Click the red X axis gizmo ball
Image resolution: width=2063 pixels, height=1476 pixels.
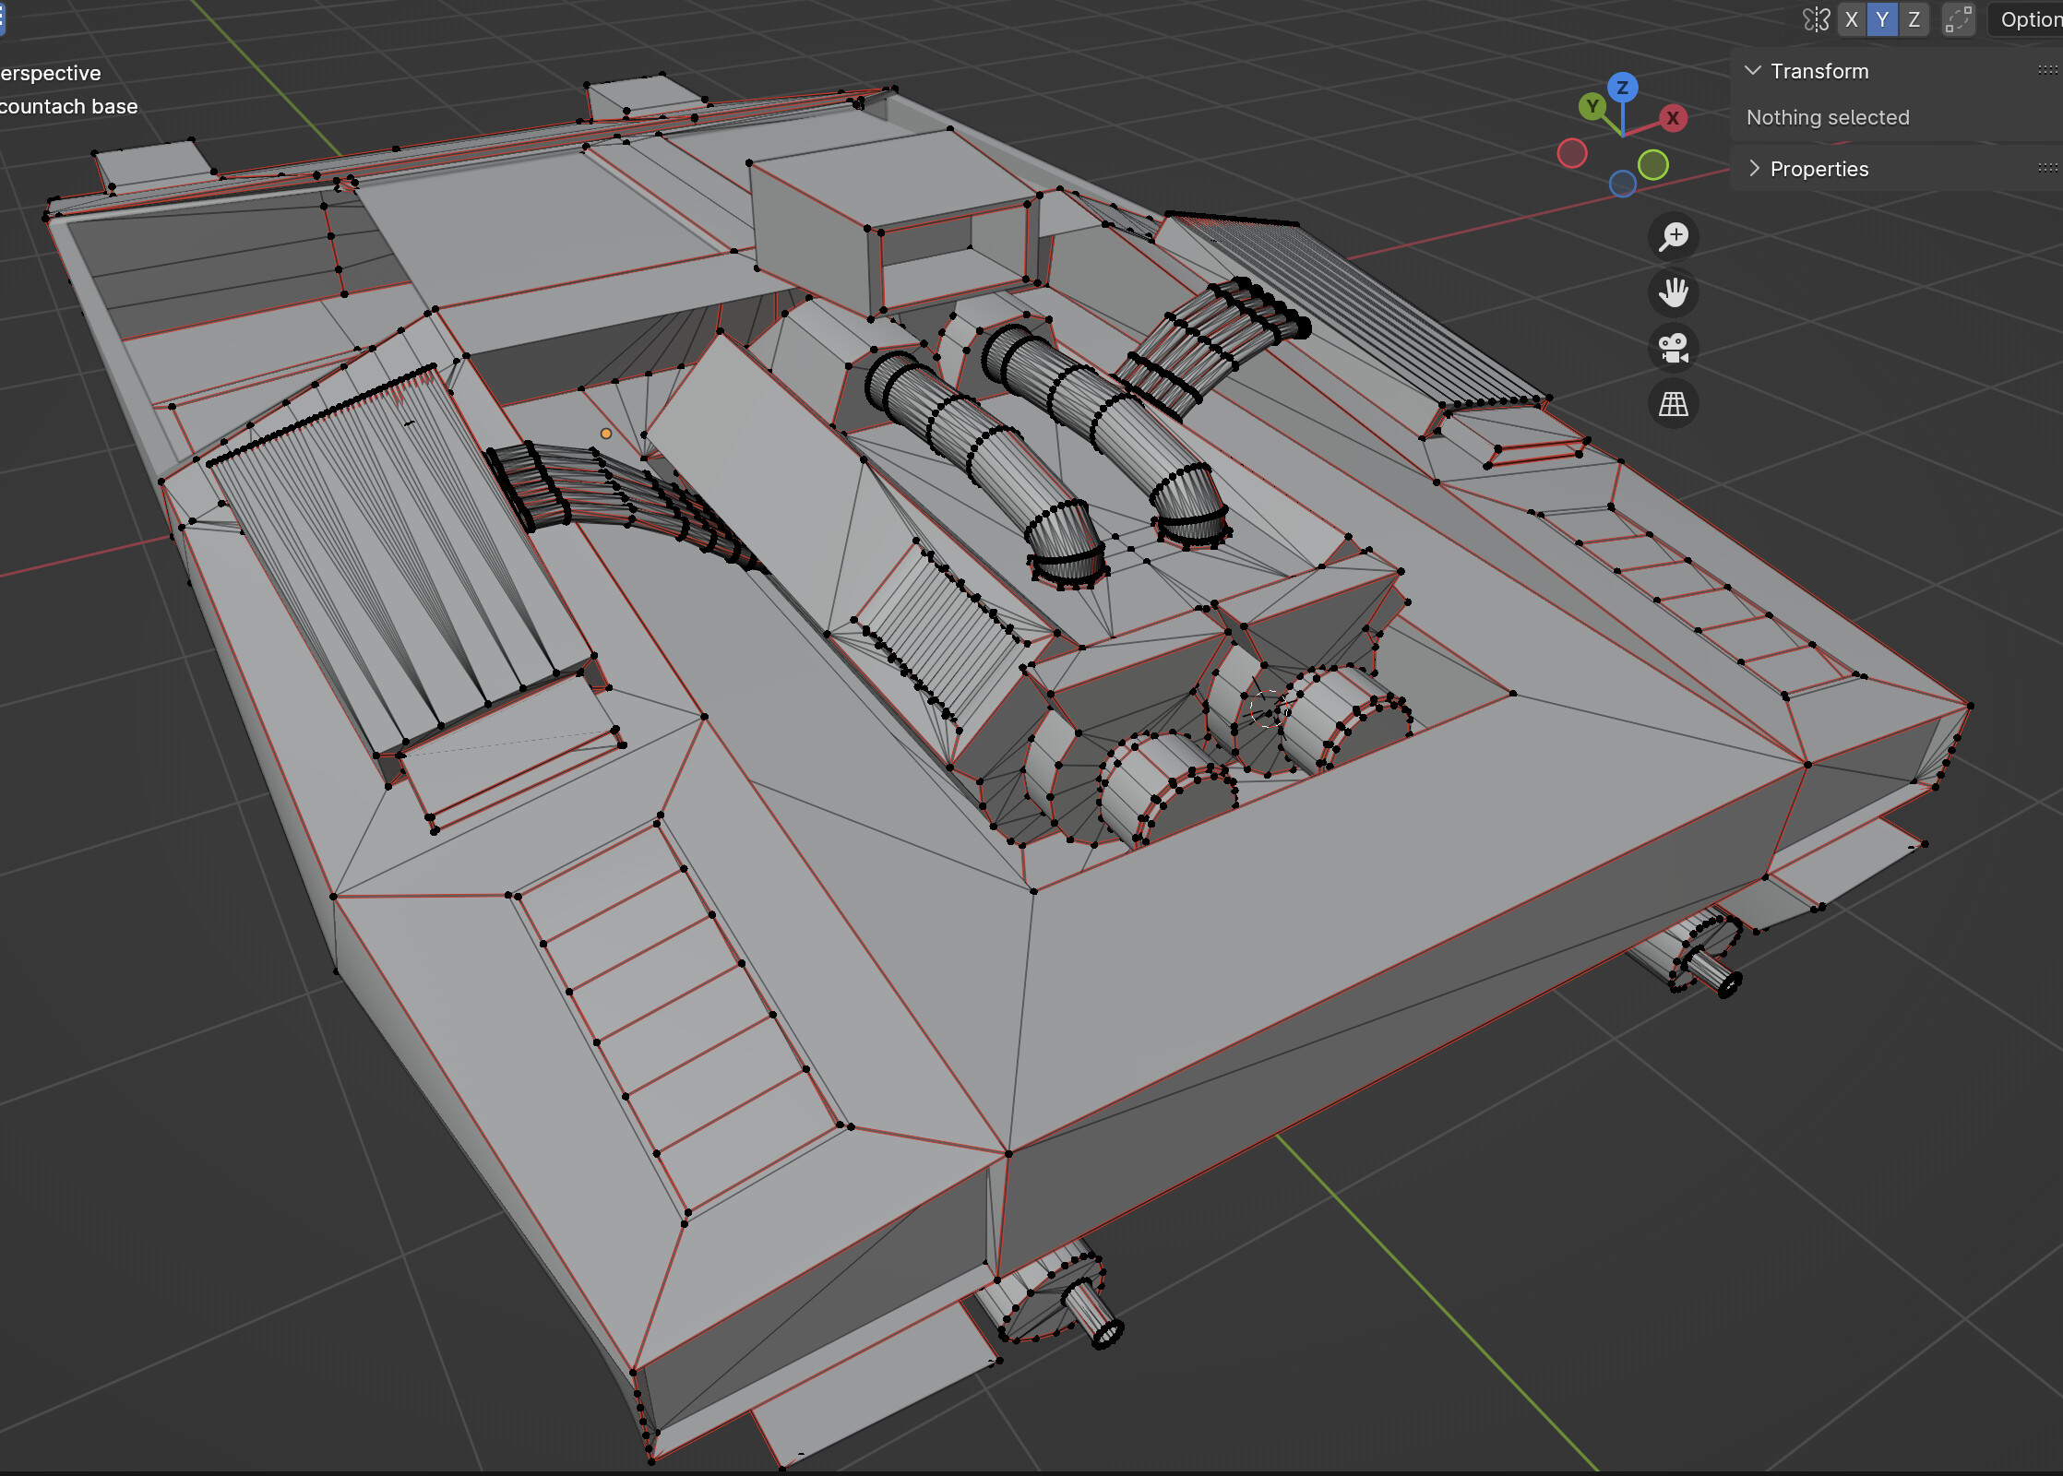[x=1673, y=118]
